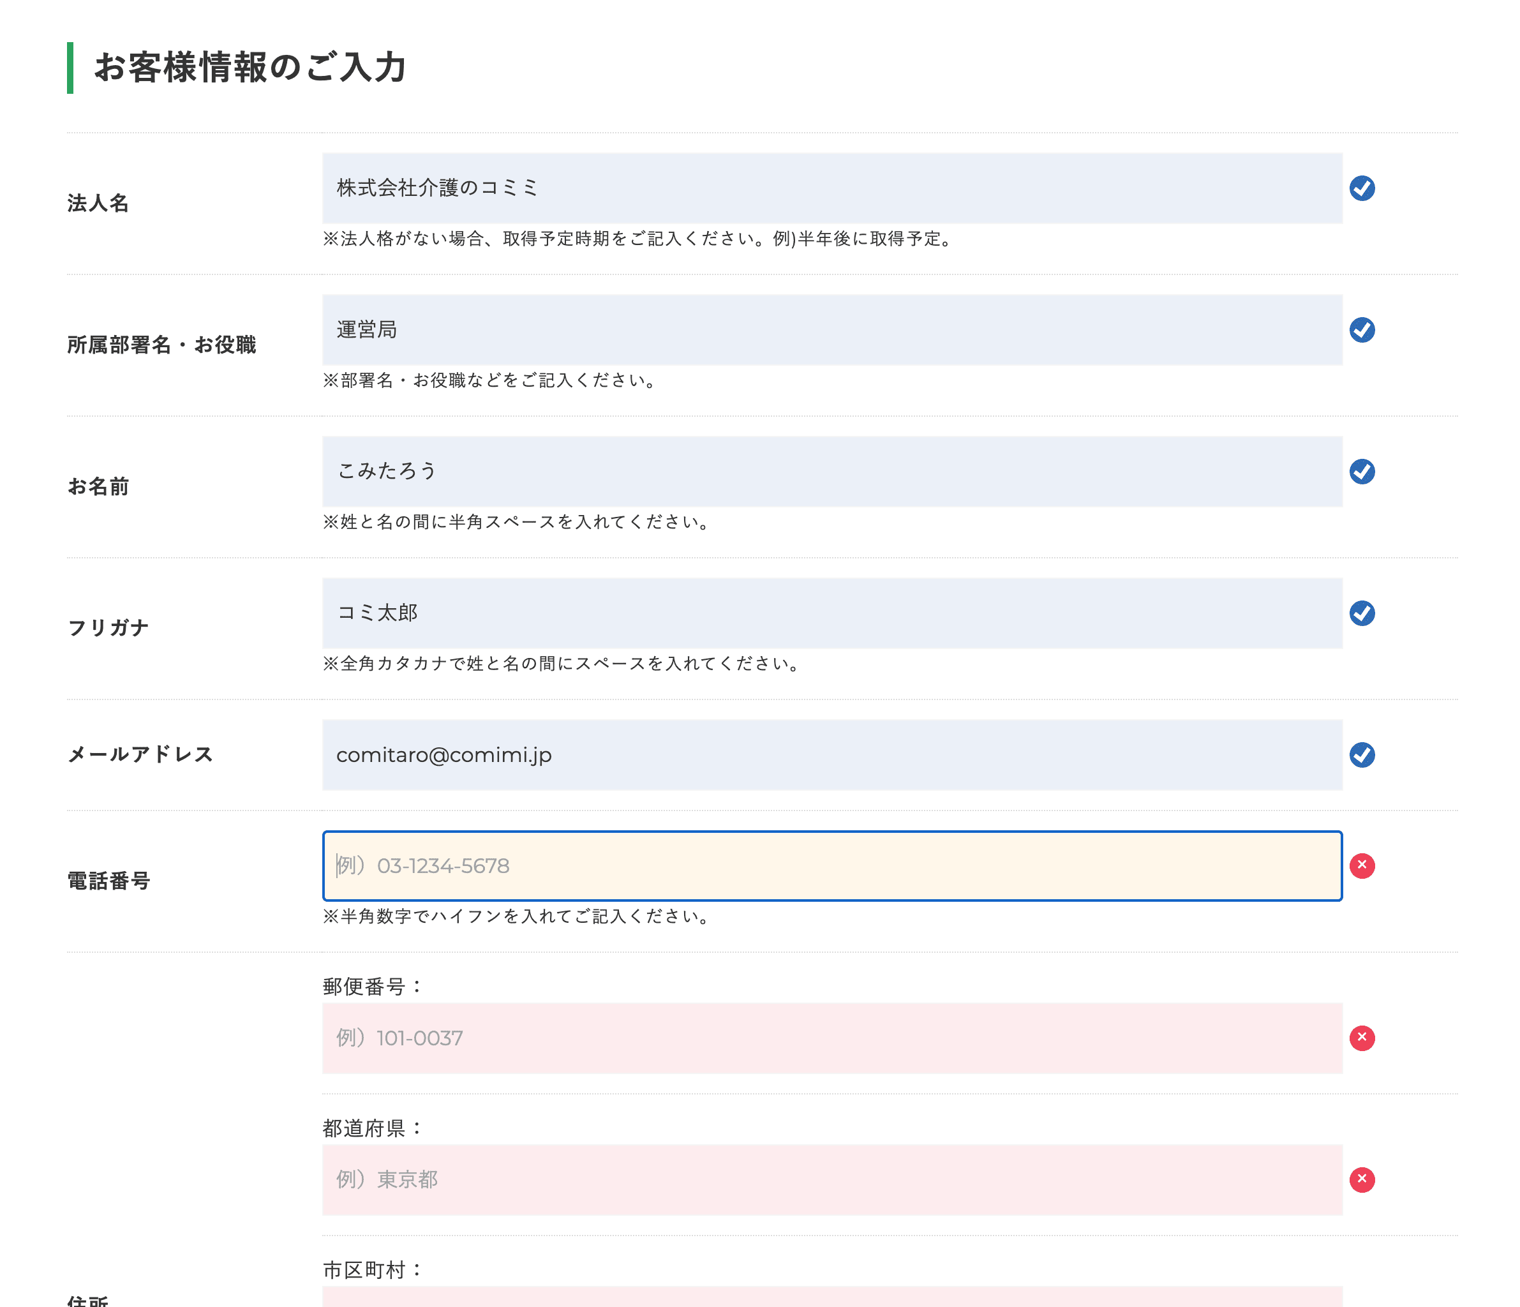Click the red error icon beside 都道府県
Screen dimensions: 1520x1307
pyautogui.click(x=1362, y=1180)
